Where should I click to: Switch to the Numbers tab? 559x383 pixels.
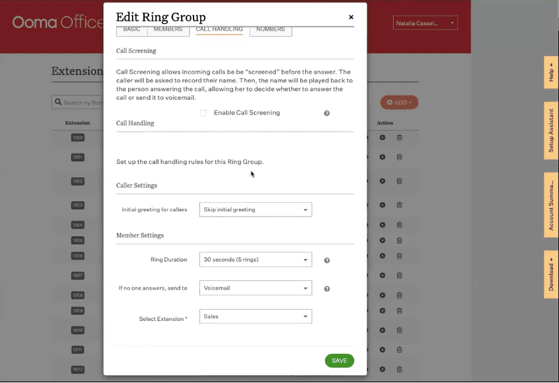point(271,30)
